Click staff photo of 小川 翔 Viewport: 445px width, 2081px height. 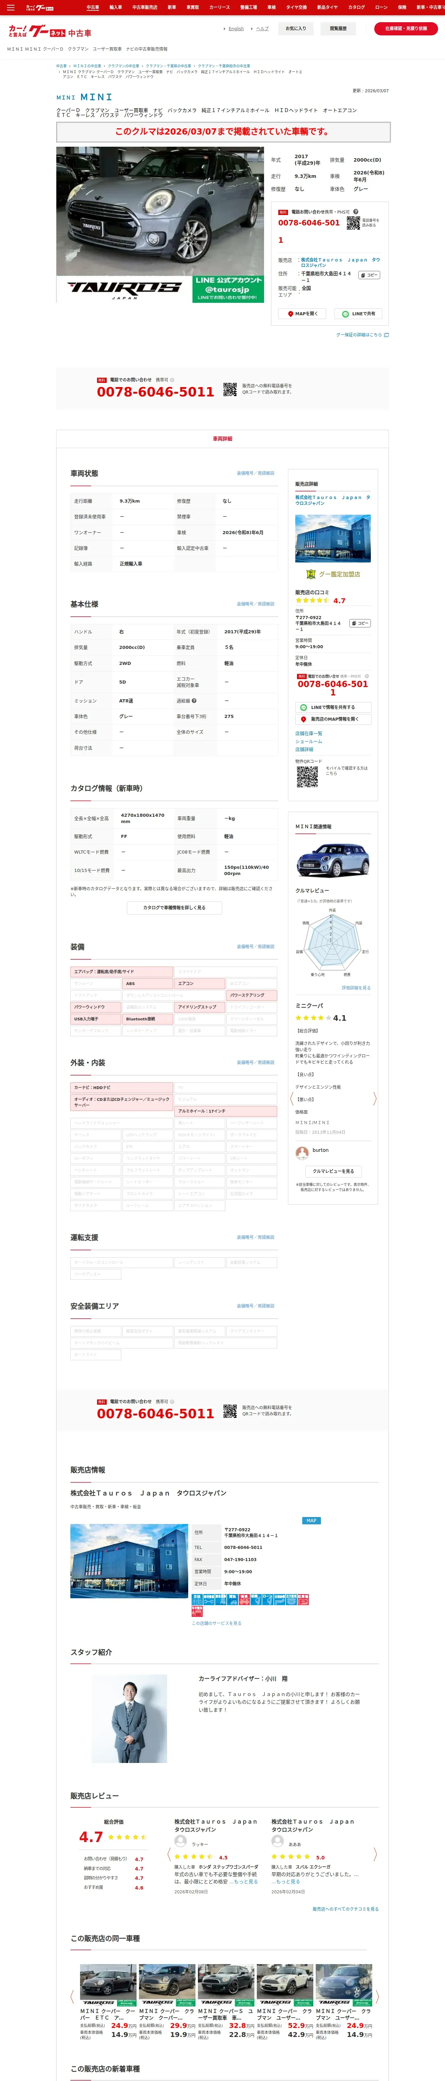pyautogui.click(x=130, y=1718)
